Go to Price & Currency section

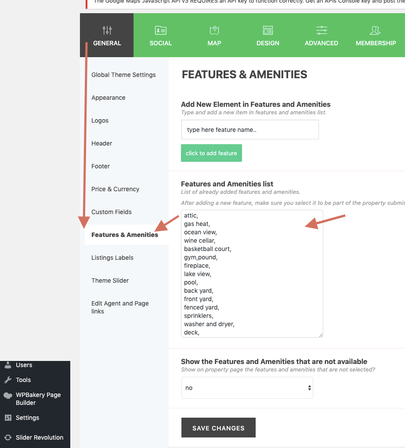click(115, 189)
